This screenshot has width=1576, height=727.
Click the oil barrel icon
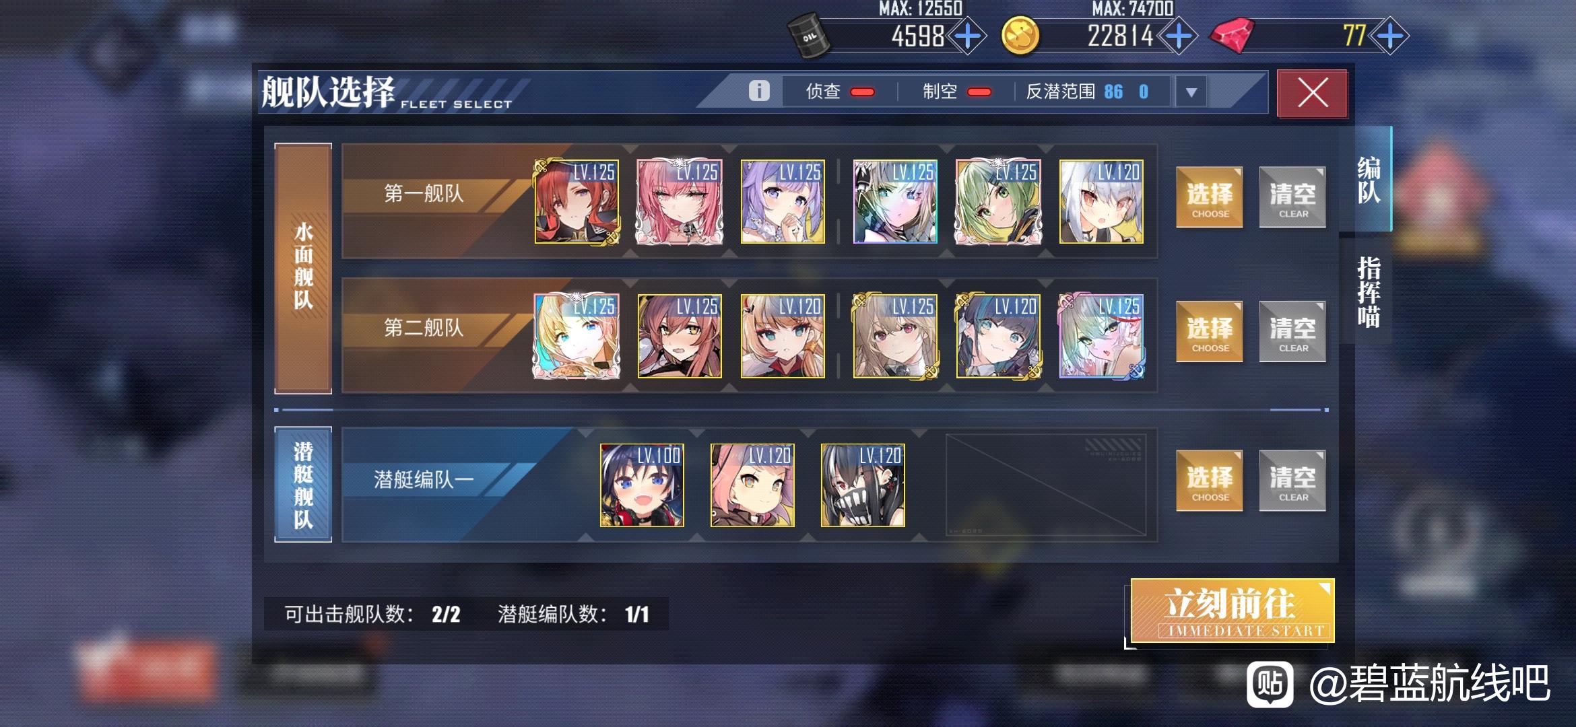pos(810,35)
